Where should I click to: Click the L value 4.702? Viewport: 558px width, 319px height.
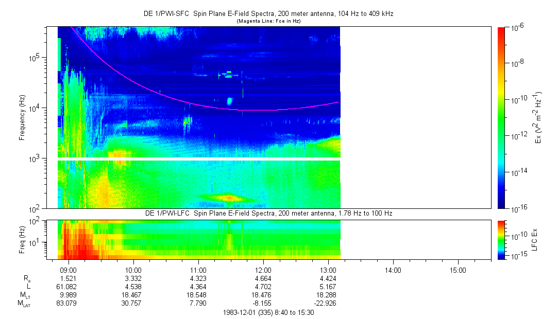(263, 287)
